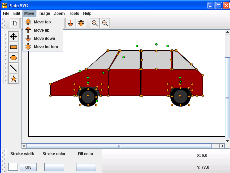Click the stroke width input field
Image resolution: width=230 pixels, height=173 pixels.
[x=13, y=167]
